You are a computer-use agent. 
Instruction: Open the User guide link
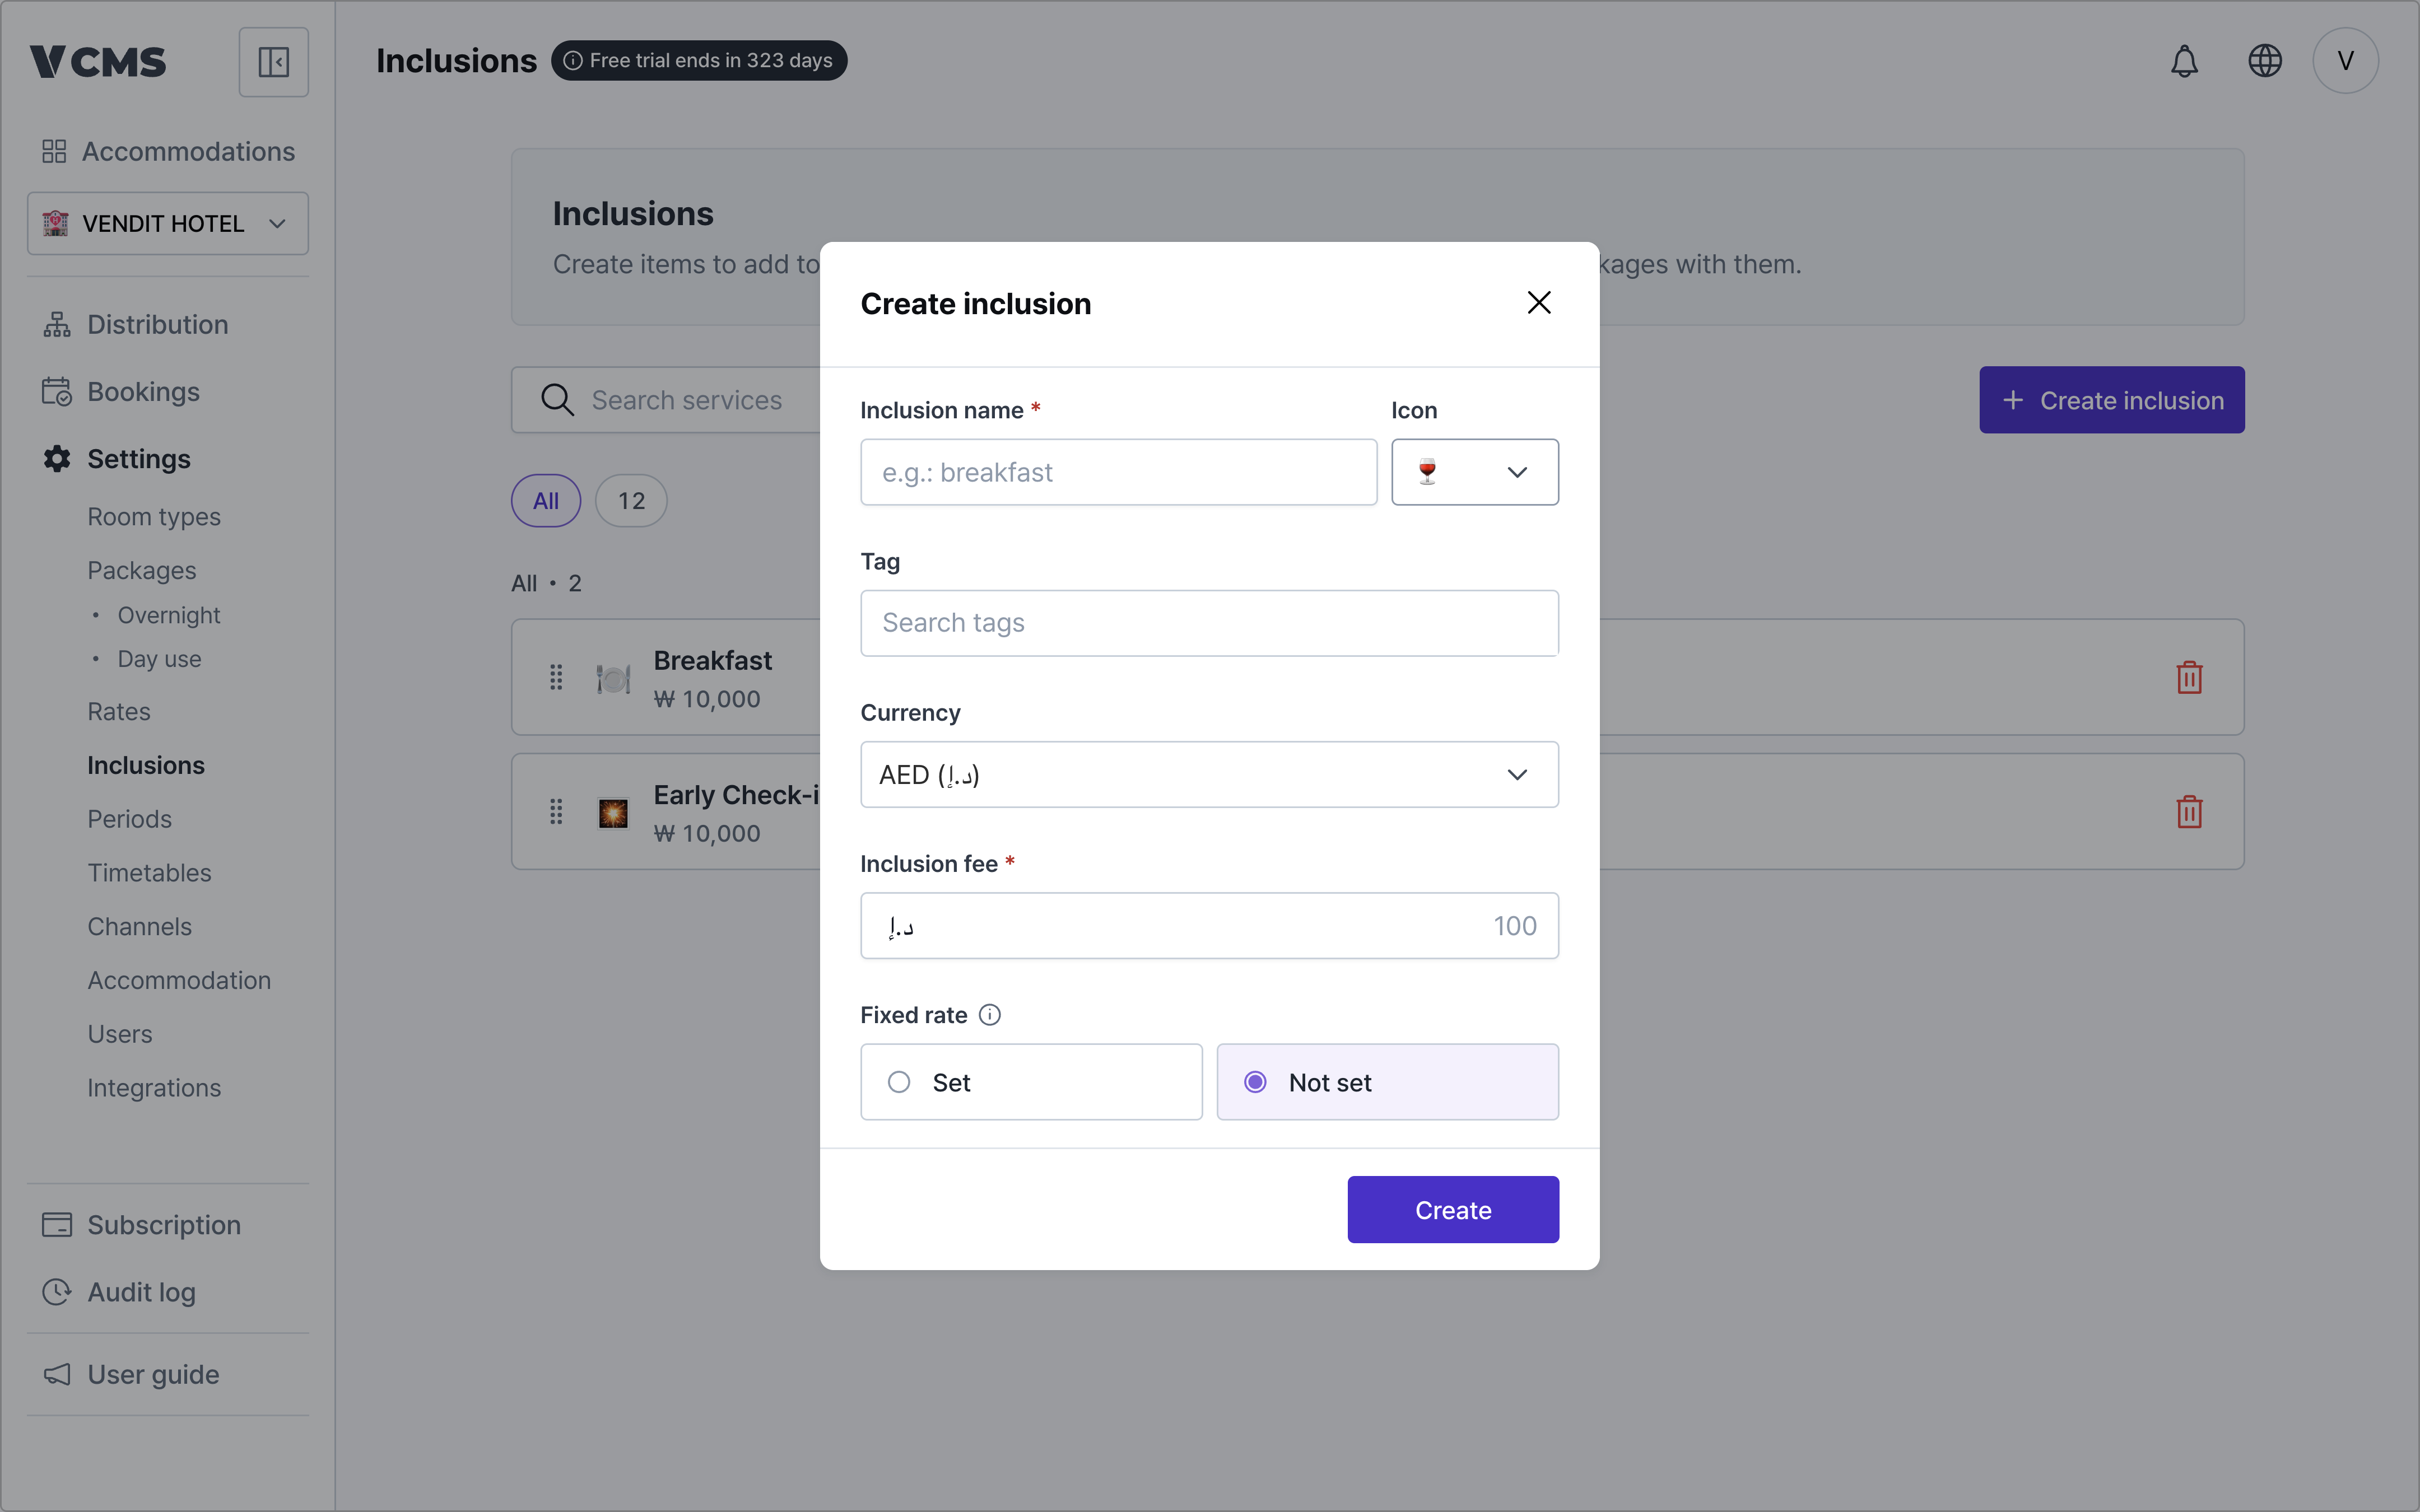(153, 1375)
